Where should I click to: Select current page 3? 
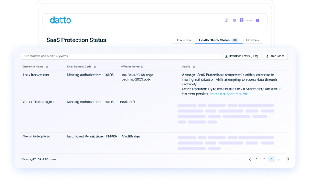(271, 159)
